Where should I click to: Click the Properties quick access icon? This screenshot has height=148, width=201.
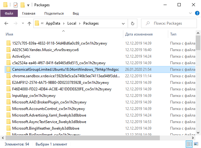pos(16,5)
